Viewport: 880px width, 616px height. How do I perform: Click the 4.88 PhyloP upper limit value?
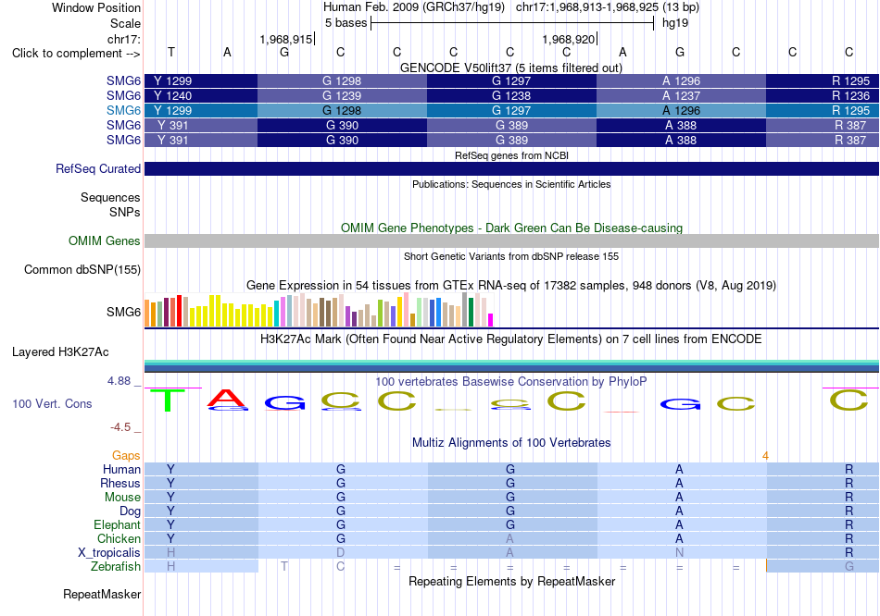tap(119, 381)
